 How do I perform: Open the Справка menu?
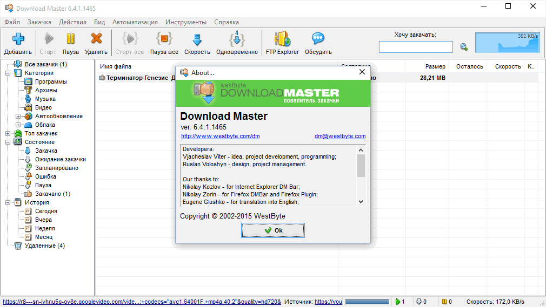point(227,22)
